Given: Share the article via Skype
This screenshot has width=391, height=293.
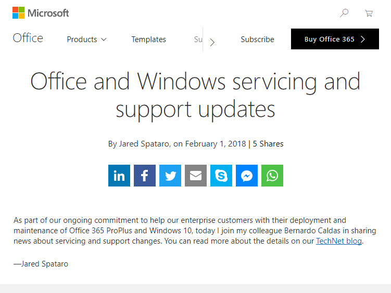Looking at the screenshot, I should (x=221, y=176).
